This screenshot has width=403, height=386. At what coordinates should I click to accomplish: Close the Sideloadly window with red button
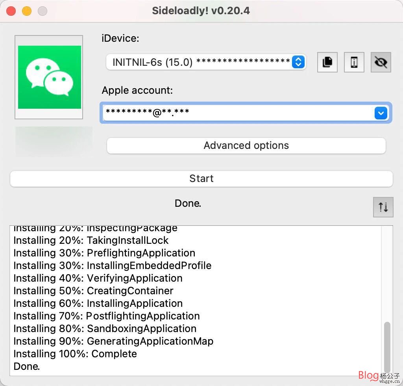pos(11,11)
